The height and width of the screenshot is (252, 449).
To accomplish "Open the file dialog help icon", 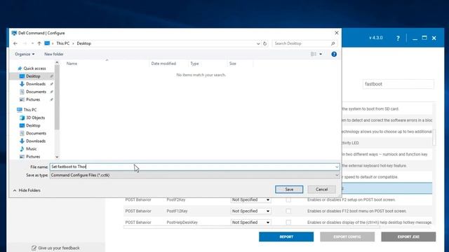I will pos(334,55).
